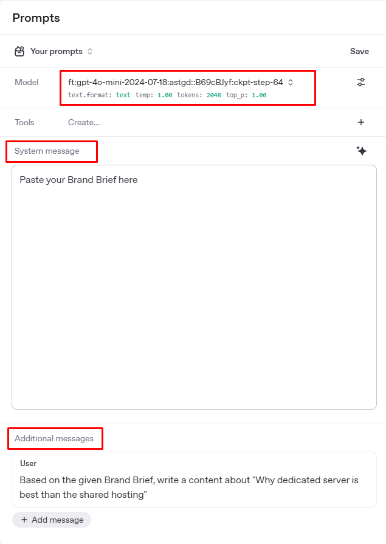The width and height of the screenshot is (386, 544).
Task: Click the Add message button
Action: pyautogui.click(x=52, y=520)
